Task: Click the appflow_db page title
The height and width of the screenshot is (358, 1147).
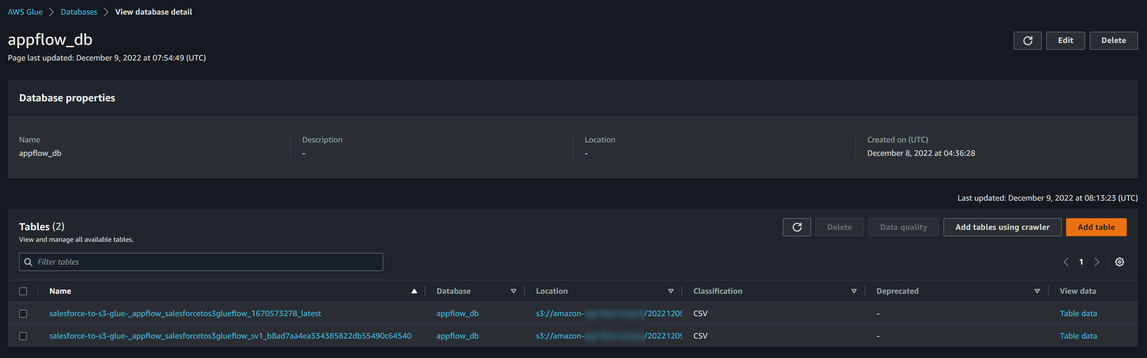Action: 50,40
